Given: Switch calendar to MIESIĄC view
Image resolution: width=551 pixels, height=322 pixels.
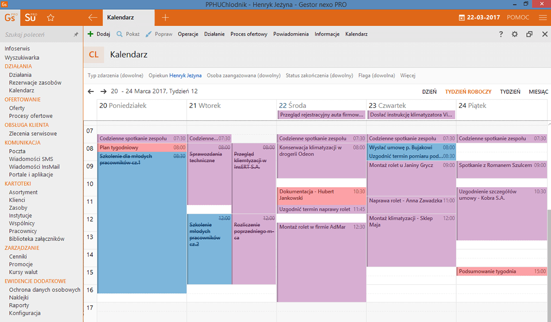Looking at the screenshot, I should (x=538, y=92).
